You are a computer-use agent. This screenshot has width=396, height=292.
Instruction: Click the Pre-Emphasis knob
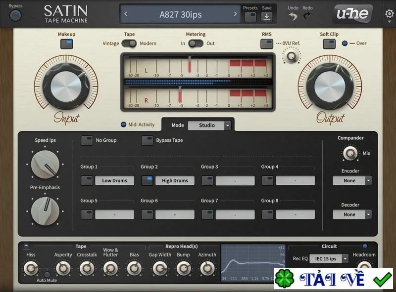(x=45, y=211)
